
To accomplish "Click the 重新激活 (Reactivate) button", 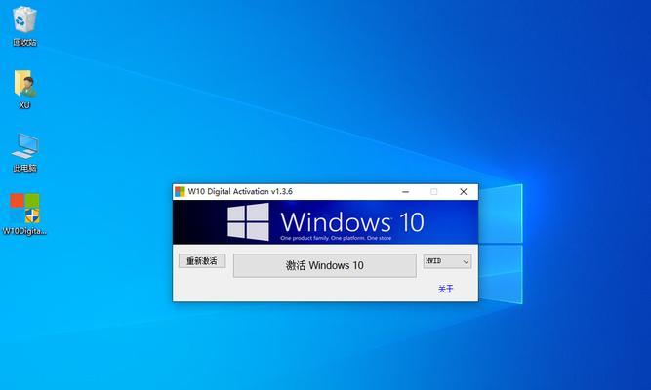I will pyautogui.click(x=202, y=261).
